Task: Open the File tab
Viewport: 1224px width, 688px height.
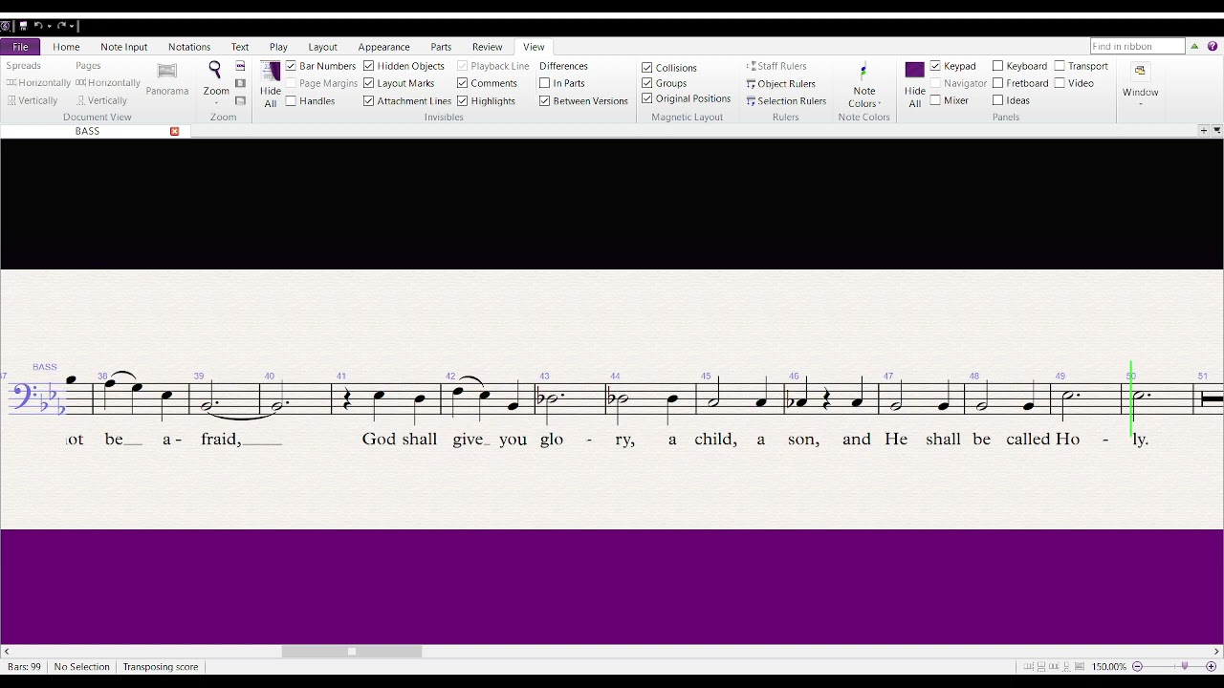Action: [x=20, y=46]
